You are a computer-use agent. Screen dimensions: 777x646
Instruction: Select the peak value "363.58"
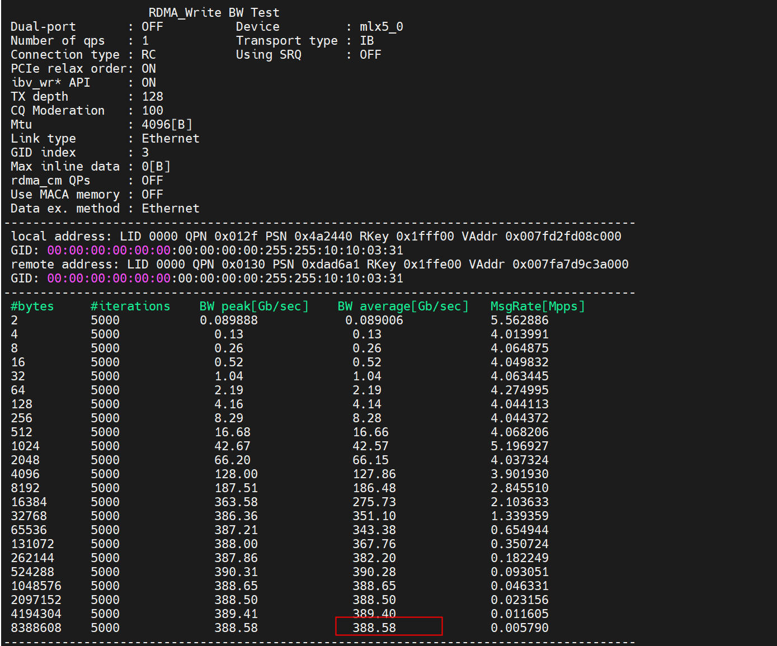pyautogui.click(x=236, y=502)
